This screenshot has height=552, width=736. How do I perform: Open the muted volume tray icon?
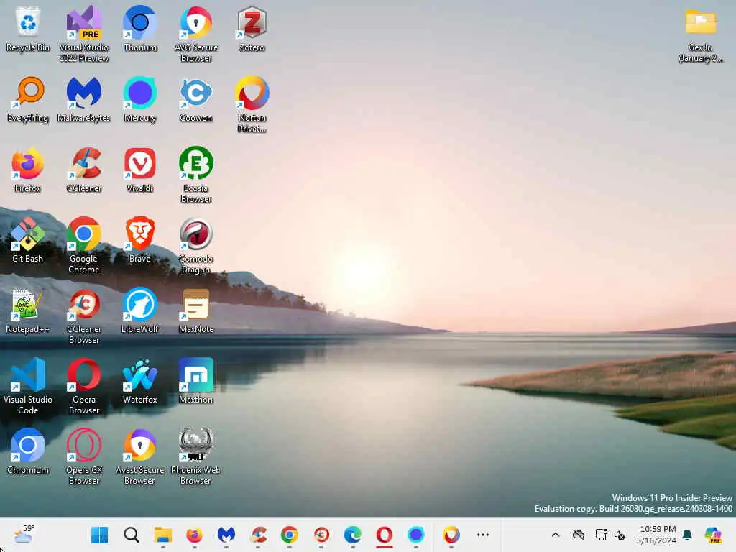(x=620, y=535)
